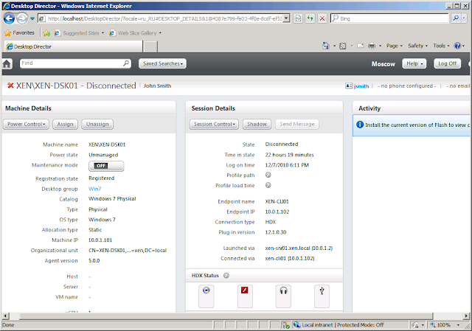Open the Tools menu
Image resolution: width=472 pixels, height=331 pixels.
[x=441, y=46]
